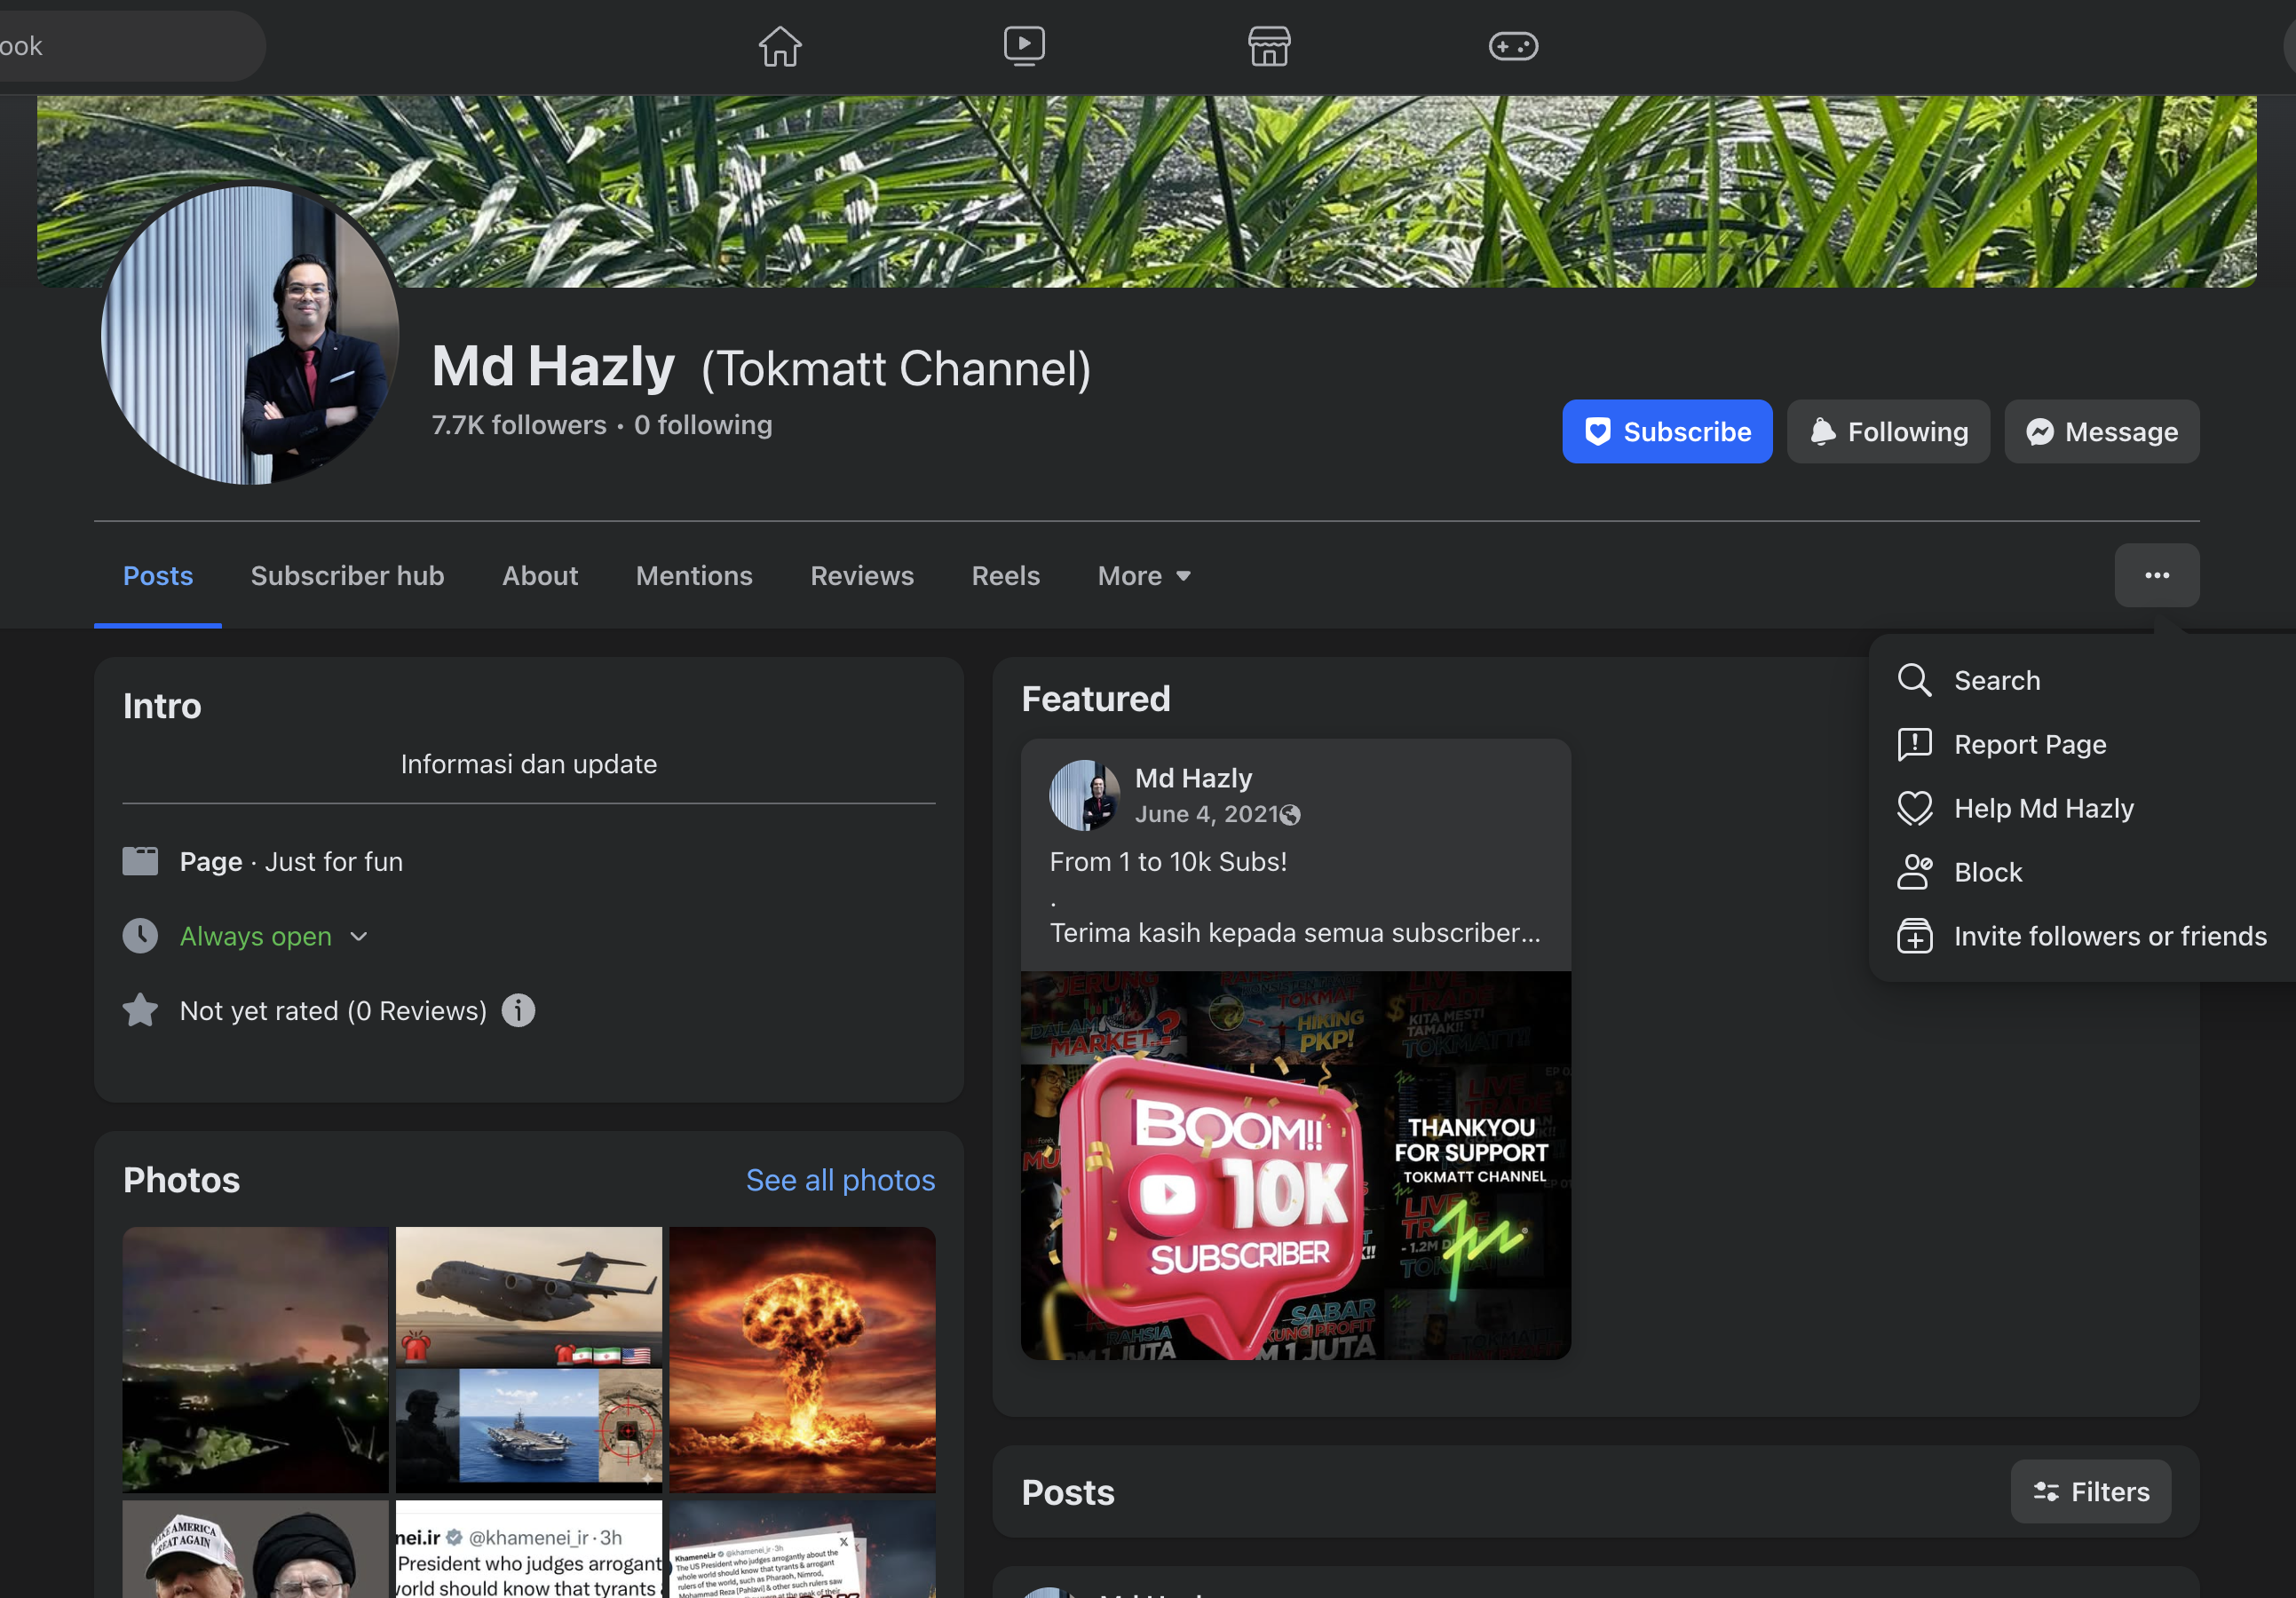Click the Informasi dan update intro text
The width and height of the screenshot is (2296, 1598).
529,764
